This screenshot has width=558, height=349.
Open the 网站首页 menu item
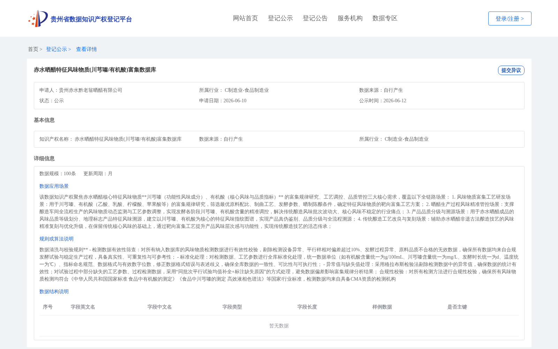[246, 18]
